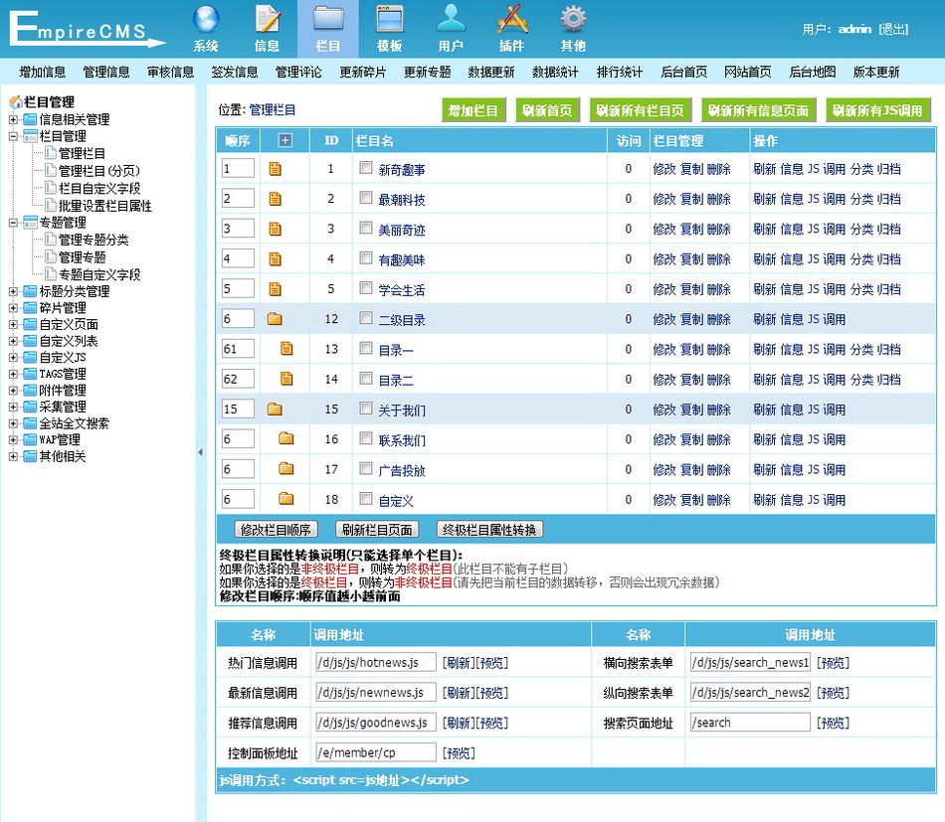Image resolution: width=945 pixels, height=822 pixels.
Task: Tick the checkbox for 美丽奇迹
Action: 366,228
